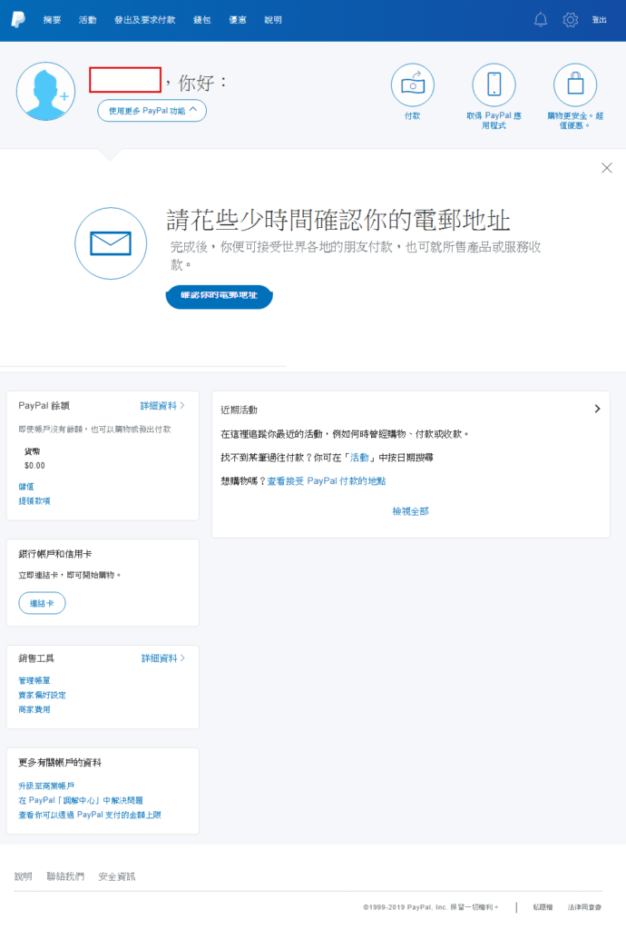Screen dimensions: 626x930
Task: Click the shopping bag offers icon
Action: (x=575, y=85)
